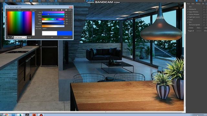The width and height of the screenshot is (207, 116).
Task: Click Cancel in Color Selector dialog
Action: [x=65, y=37]
